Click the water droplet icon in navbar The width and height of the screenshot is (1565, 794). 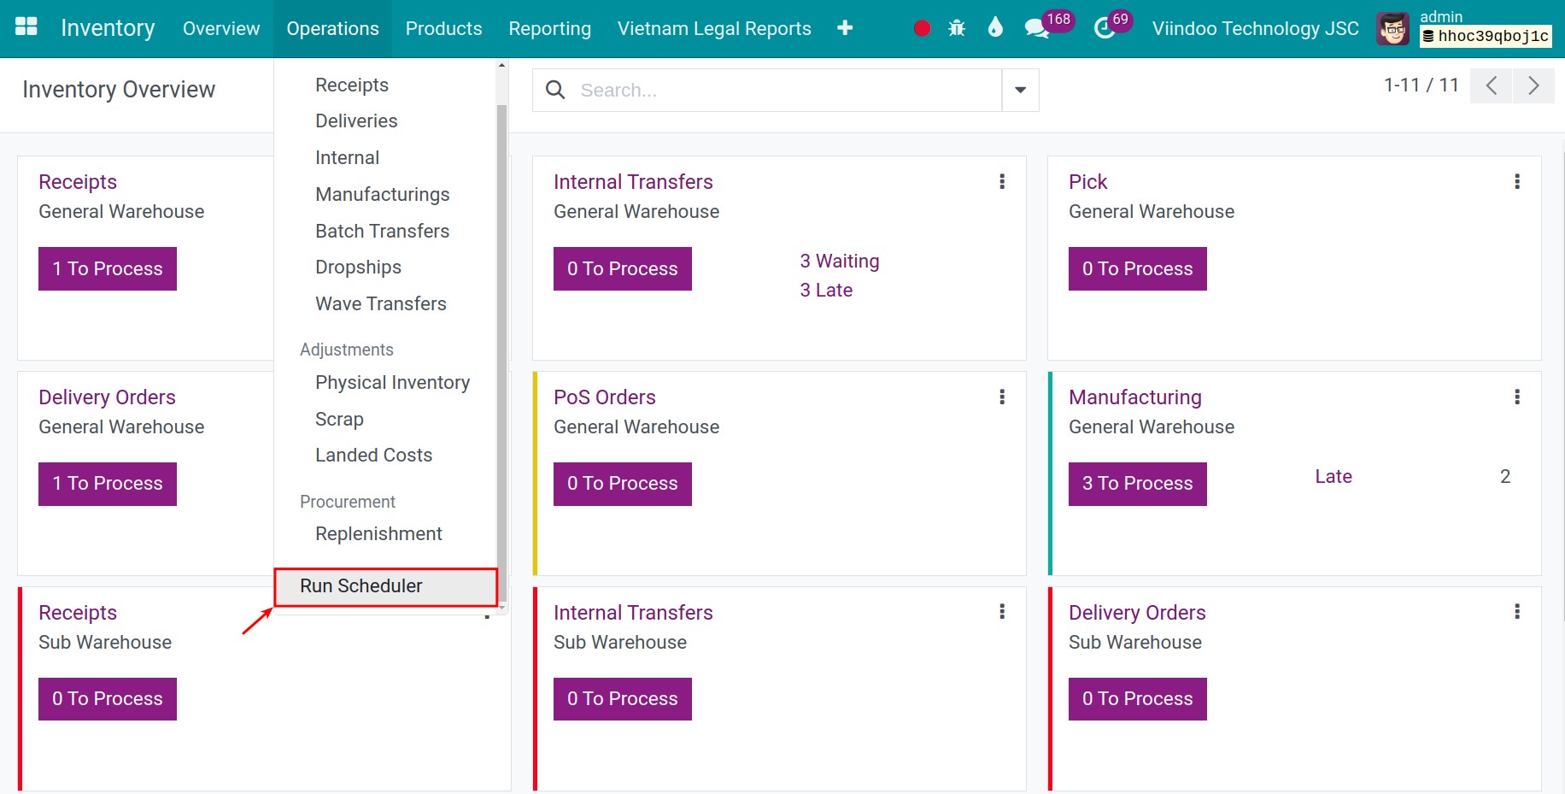click(x=995, y=28)
